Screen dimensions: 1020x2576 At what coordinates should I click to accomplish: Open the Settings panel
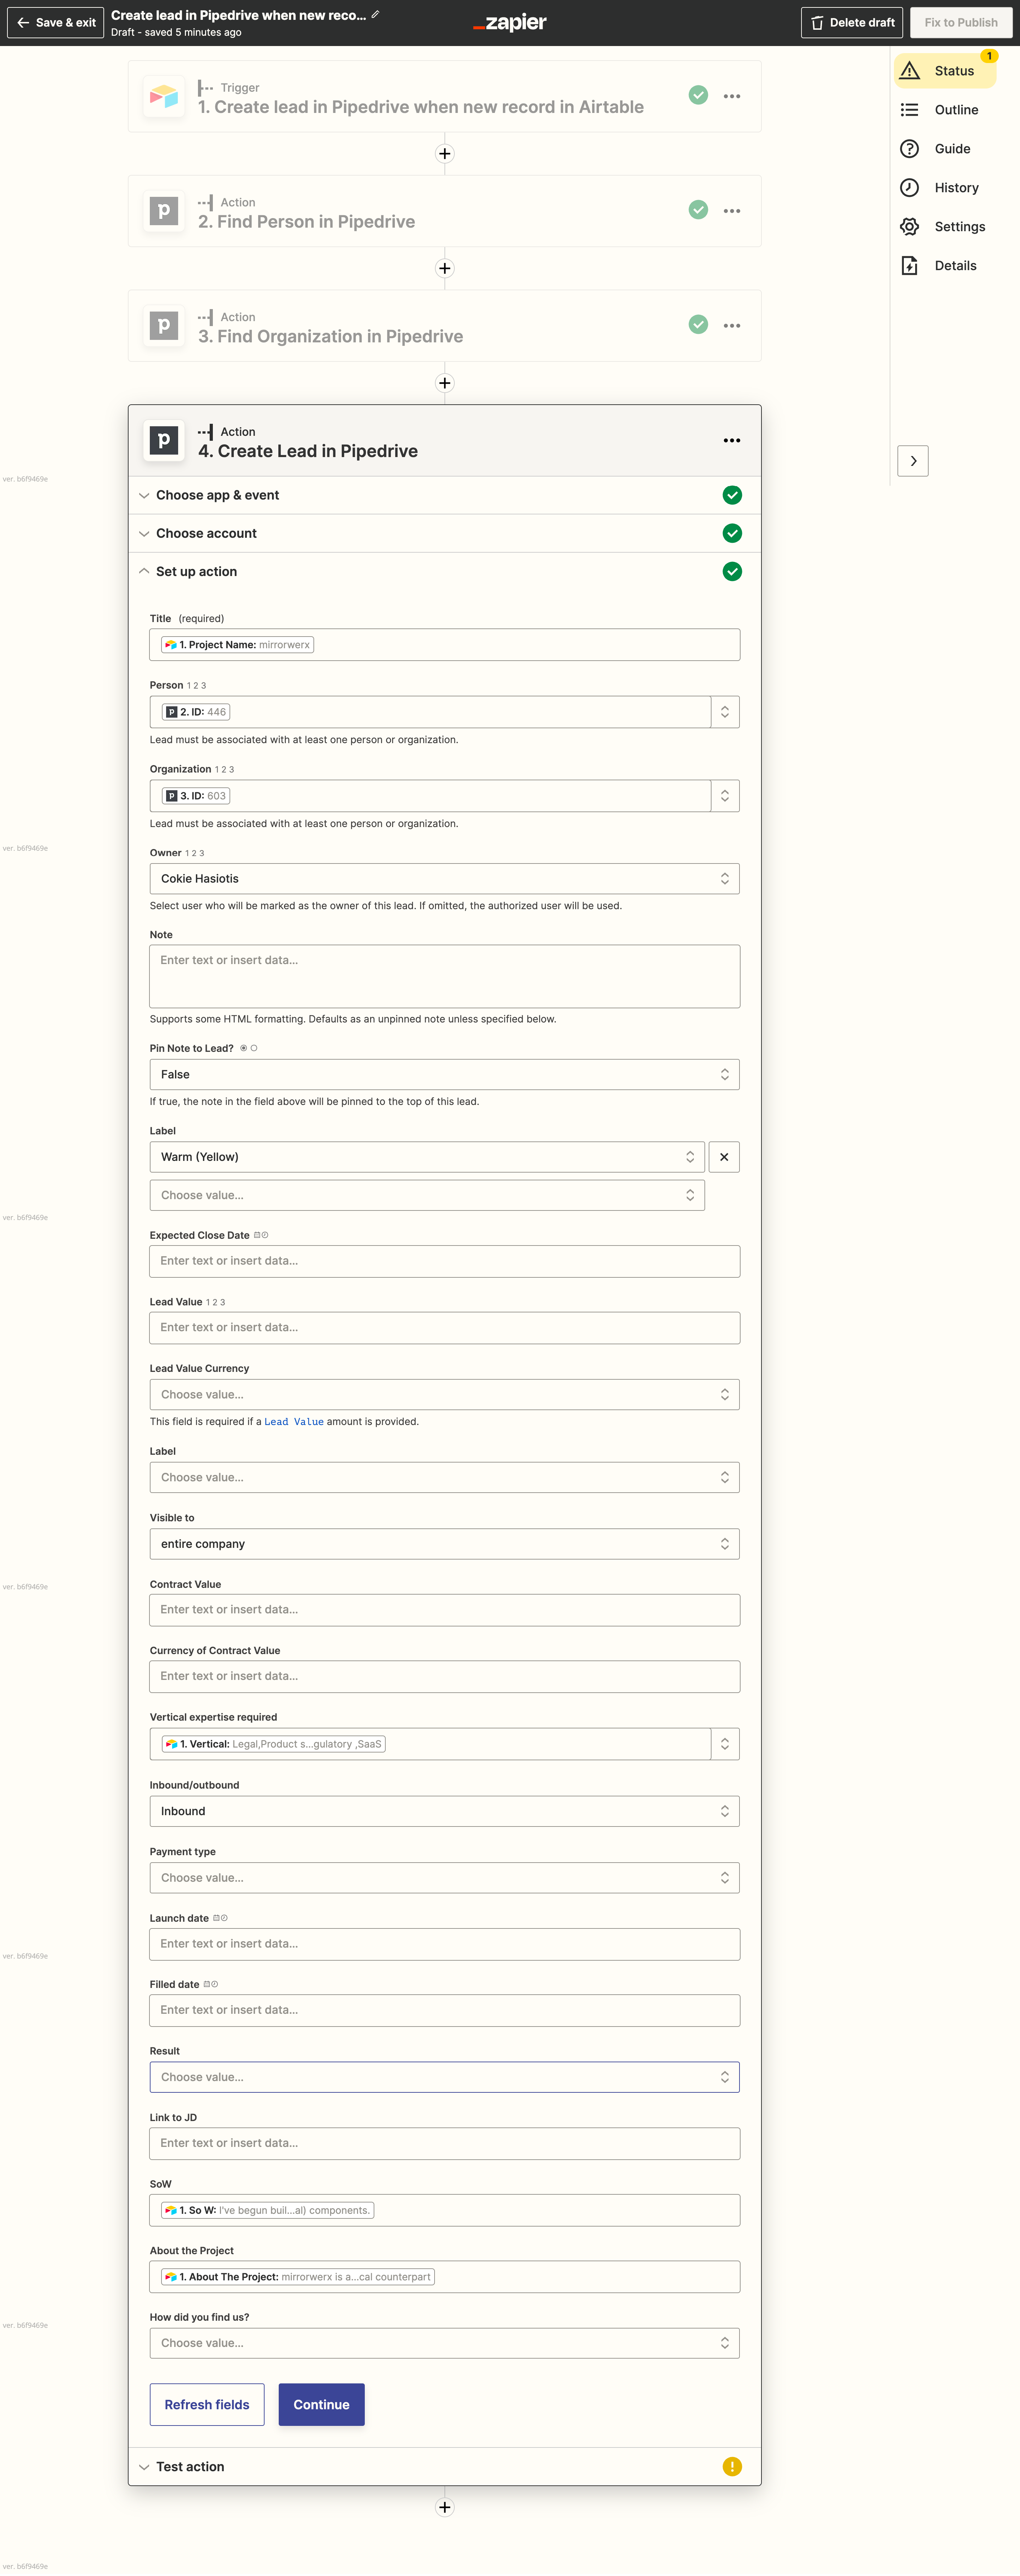tap(944, 227)
